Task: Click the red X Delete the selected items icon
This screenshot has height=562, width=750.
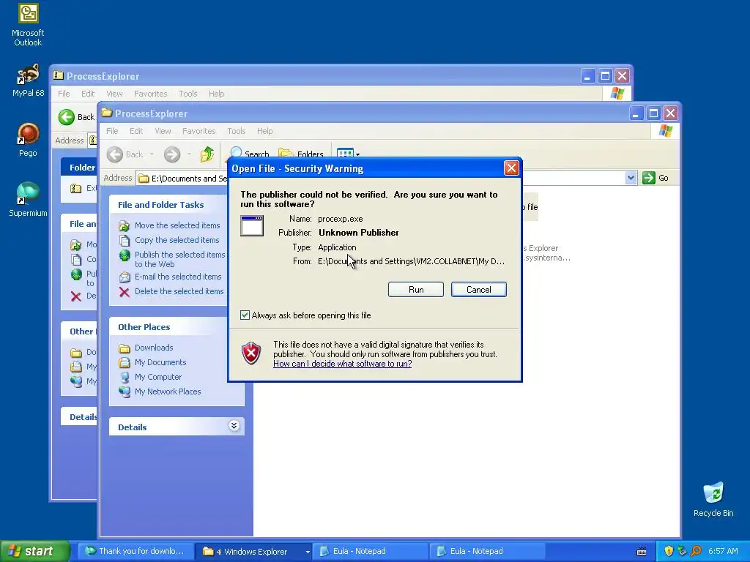Action: pos(125,292)
